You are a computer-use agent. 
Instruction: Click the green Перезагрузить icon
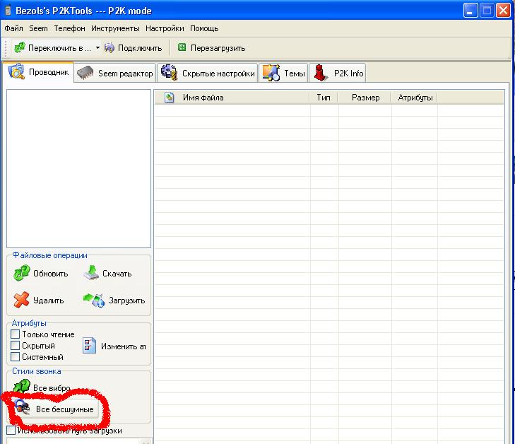[182, 47]
